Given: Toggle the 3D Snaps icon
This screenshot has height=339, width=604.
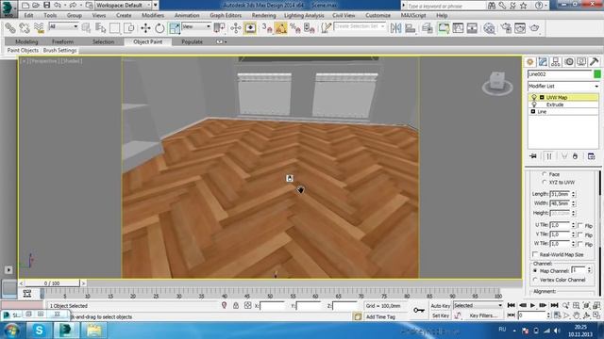Looking at the screenshot, I should [x=266, y=28].
